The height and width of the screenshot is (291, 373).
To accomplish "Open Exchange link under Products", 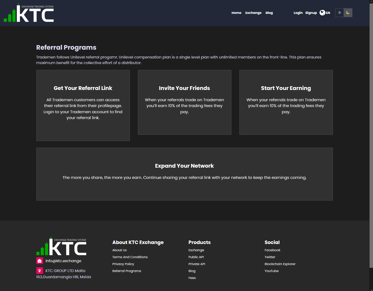I will (x=196, y=250).
